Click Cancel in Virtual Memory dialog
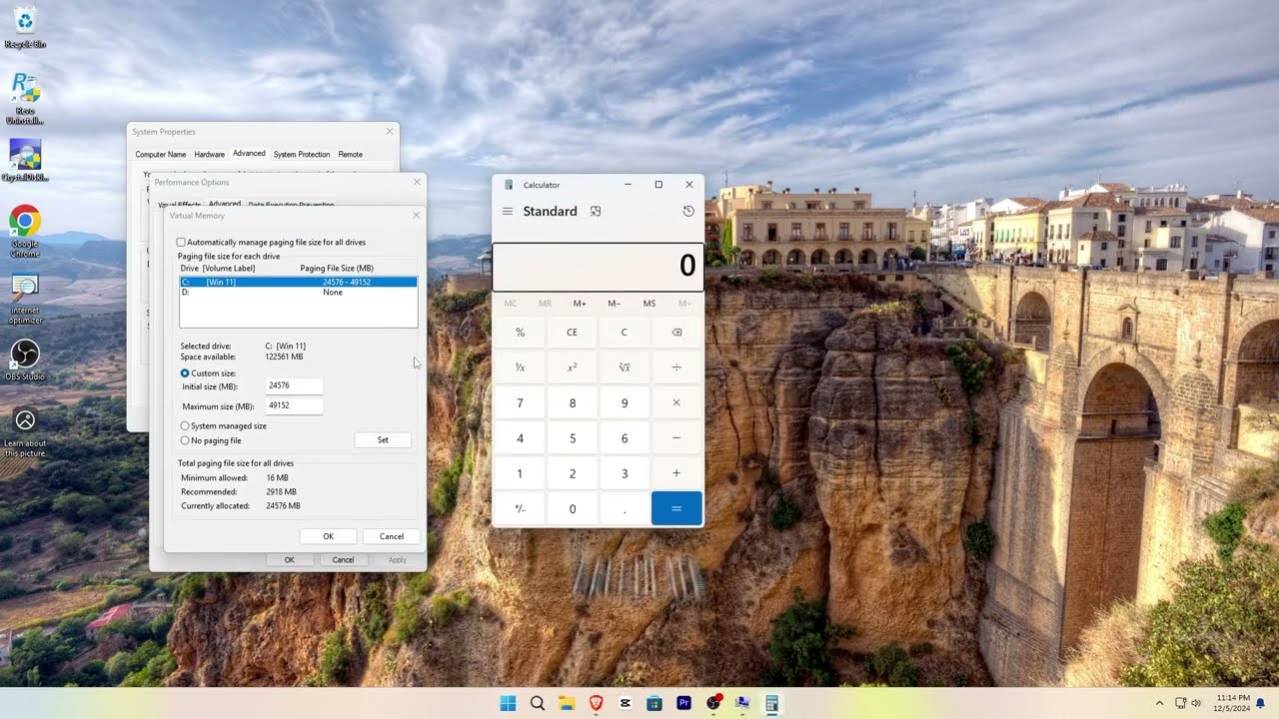Screen dimensions: 1279x719 coord(392,536)
